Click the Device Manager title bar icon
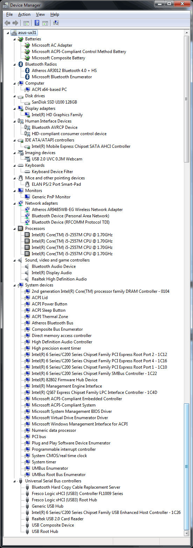 (x=6, y=5)
